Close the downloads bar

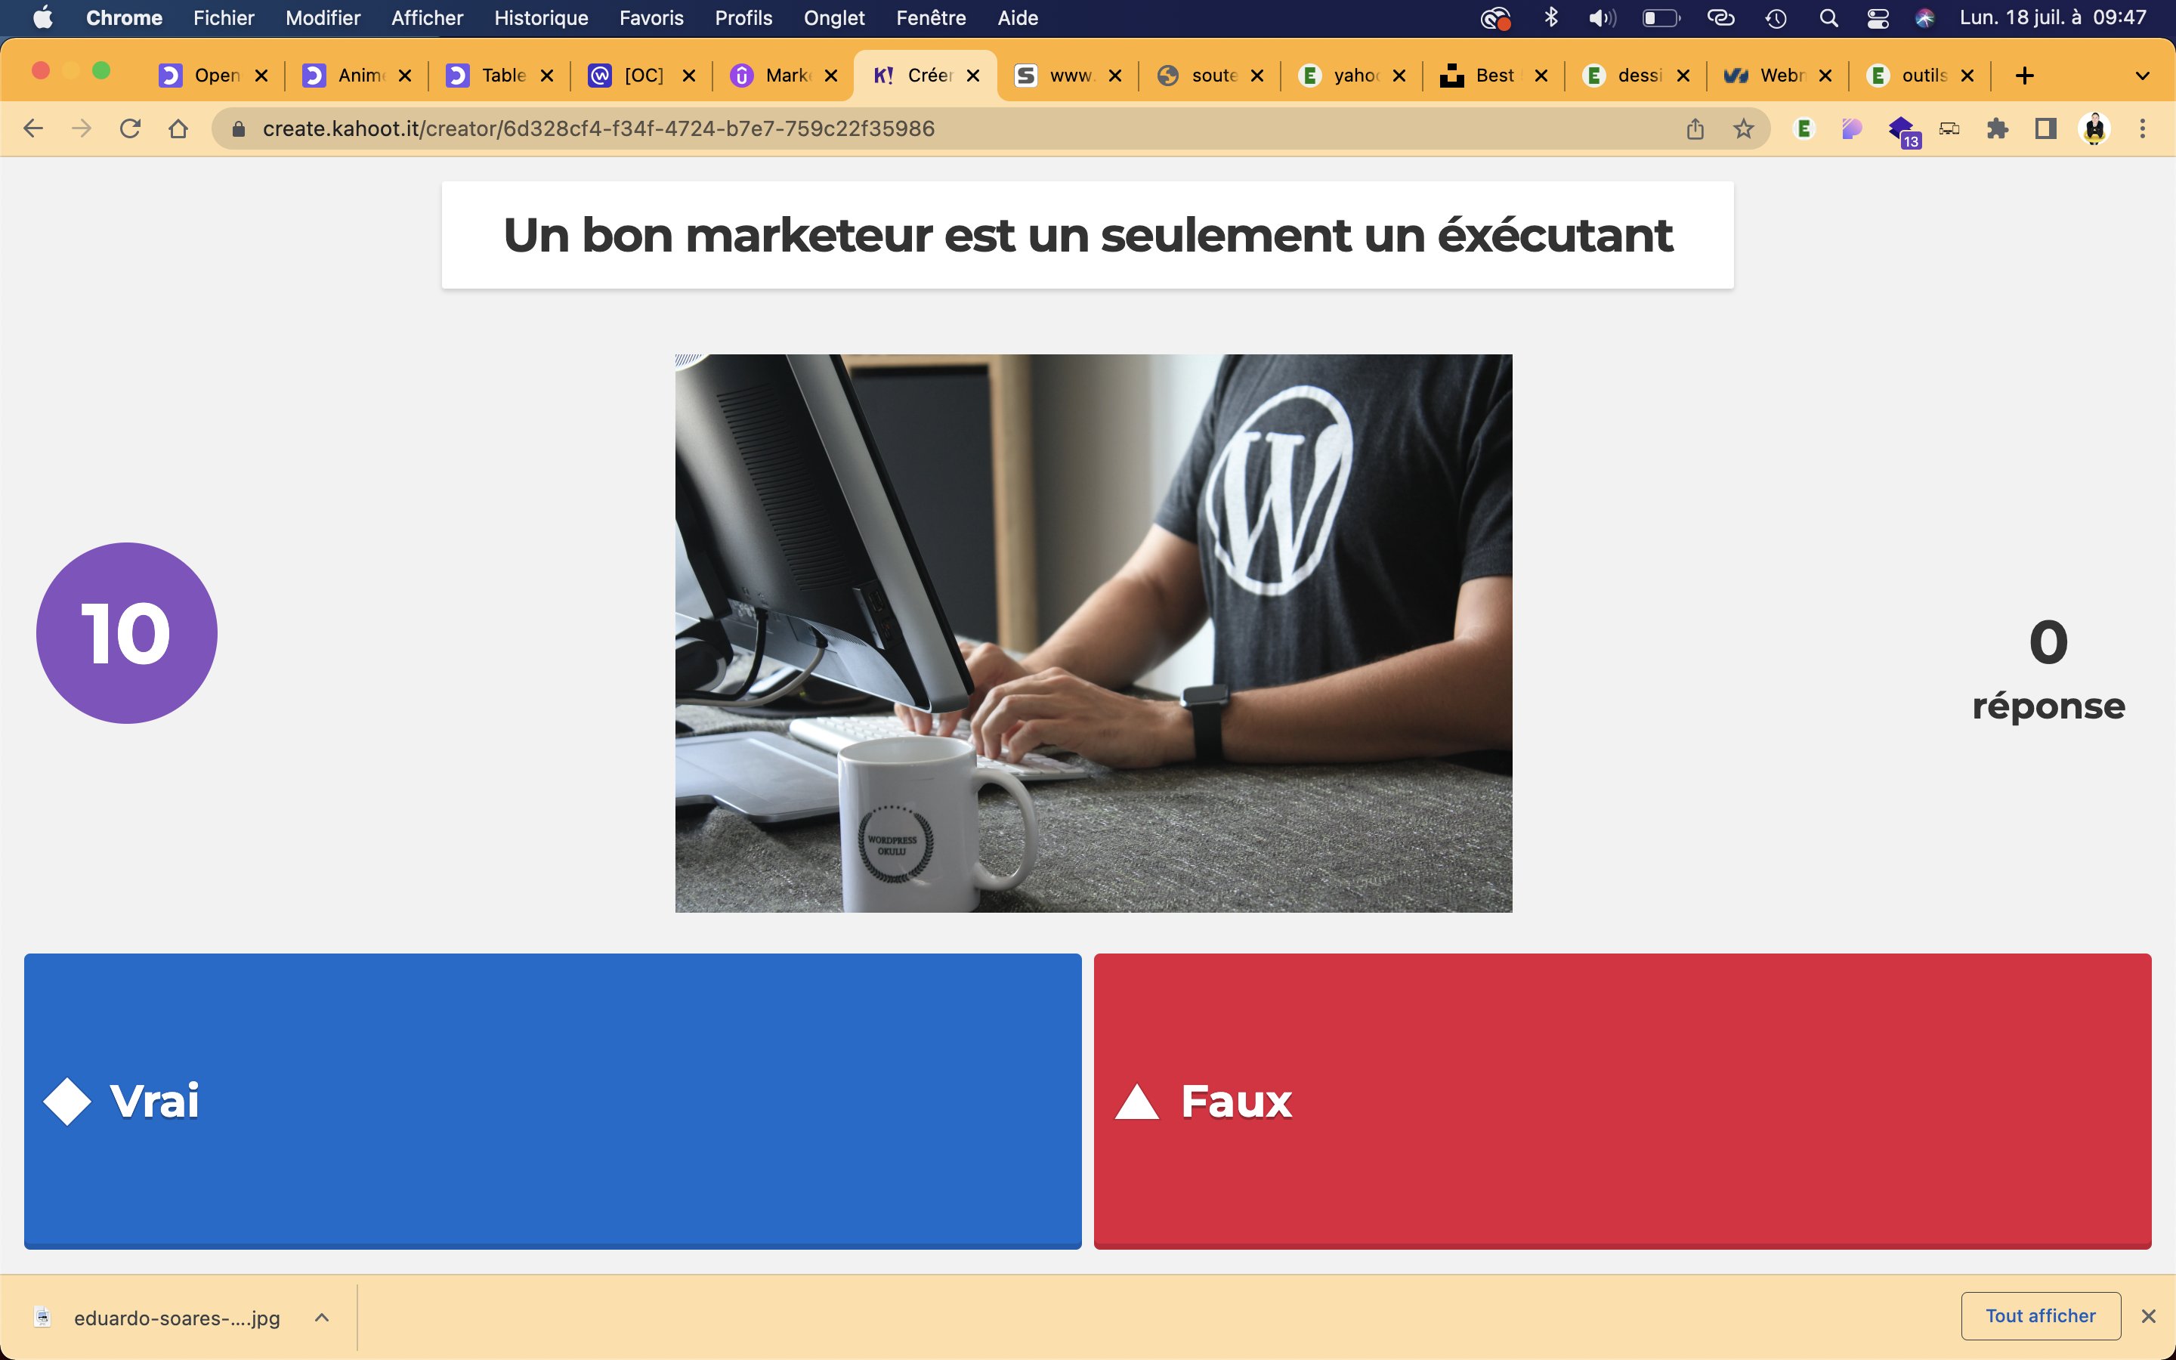point(2149,1316)
